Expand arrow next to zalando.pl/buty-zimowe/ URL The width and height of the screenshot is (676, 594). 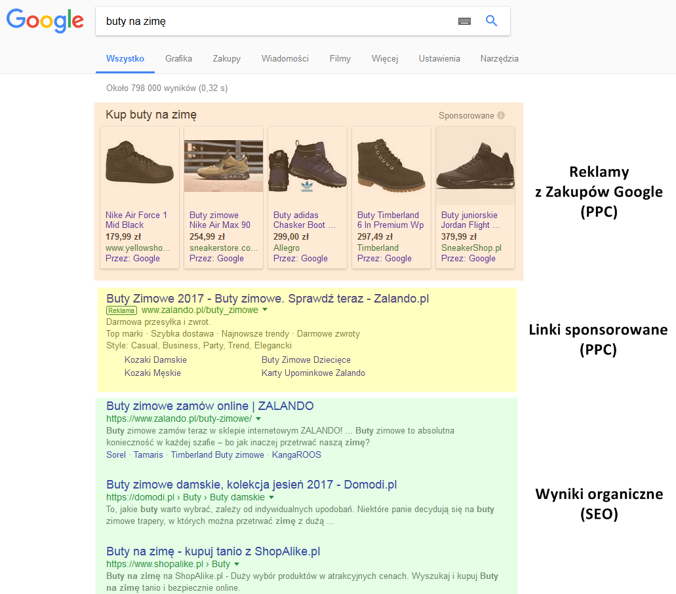258,418
